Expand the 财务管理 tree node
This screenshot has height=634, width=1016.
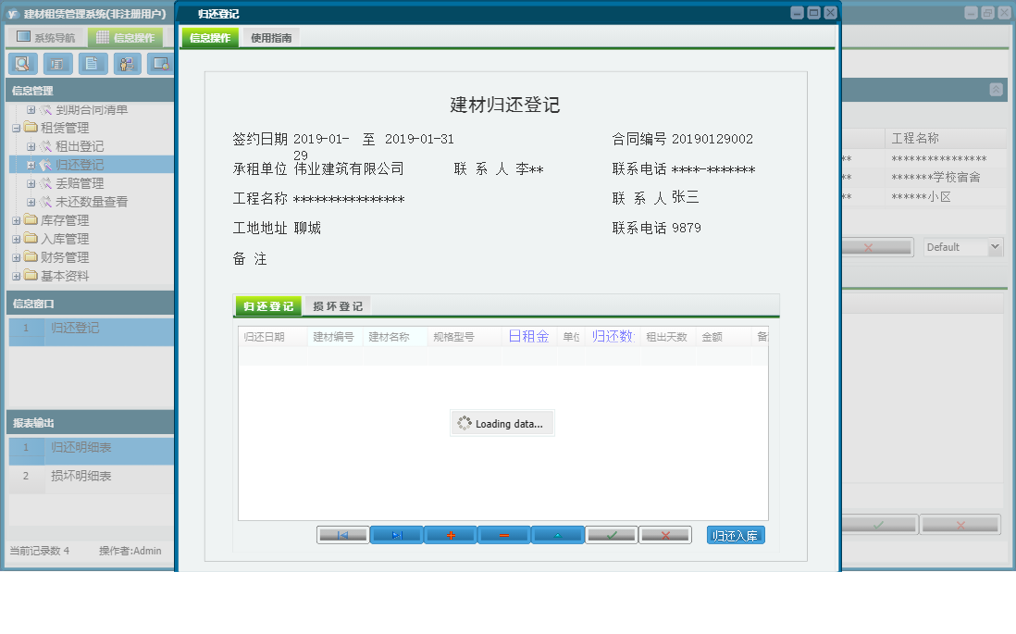pyautogui.click(x=16, y=257)
